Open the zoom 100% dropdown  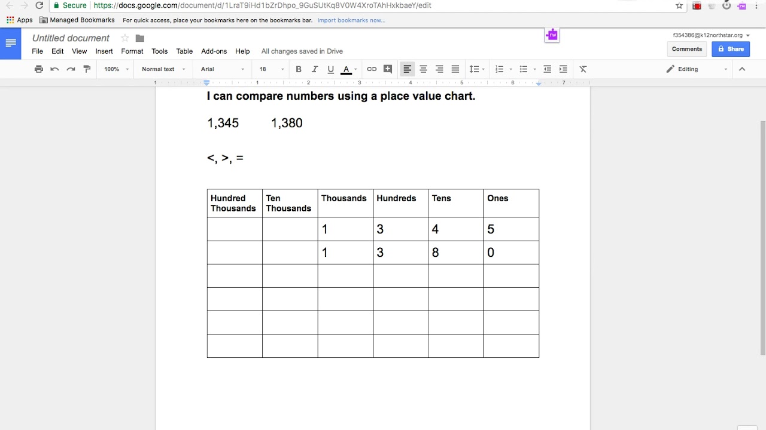click(116, 69)
